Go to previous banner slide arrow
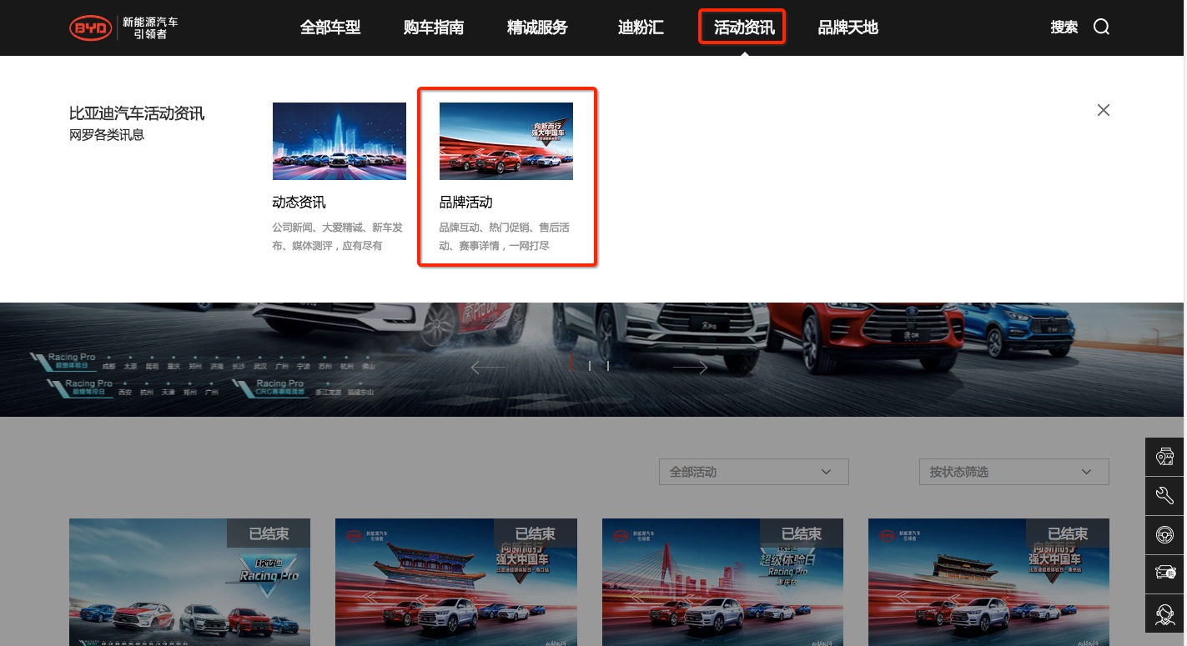Screen dimensions: 1187x646 488,367
